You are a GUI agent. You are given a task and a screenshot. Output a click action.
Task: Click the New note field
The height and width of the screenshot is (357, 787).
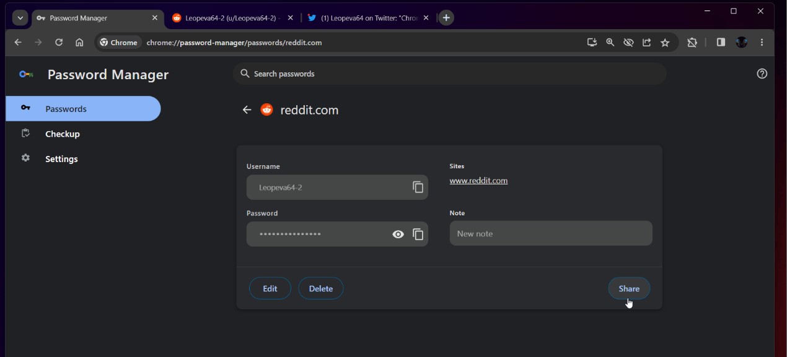[x=551, y=233]
